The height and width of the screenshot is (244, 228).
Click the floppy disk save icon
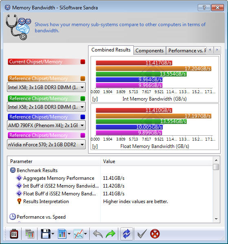(x=46, y=234)
